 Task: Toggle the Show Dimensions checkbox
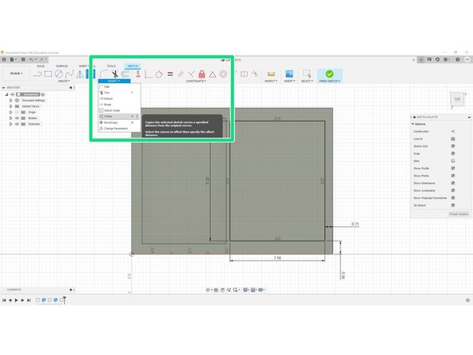click(x=453, y=183)
